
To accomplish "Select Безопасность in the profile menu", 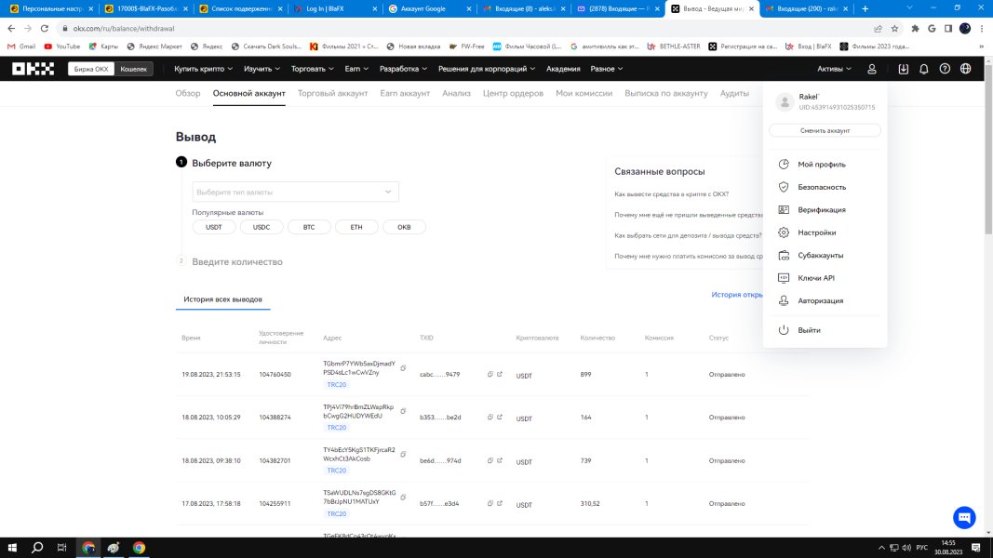I will coord(822,187).
